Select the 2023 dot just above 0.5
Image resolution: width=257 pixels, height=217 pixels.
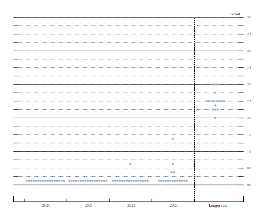(x=173, y=164)
